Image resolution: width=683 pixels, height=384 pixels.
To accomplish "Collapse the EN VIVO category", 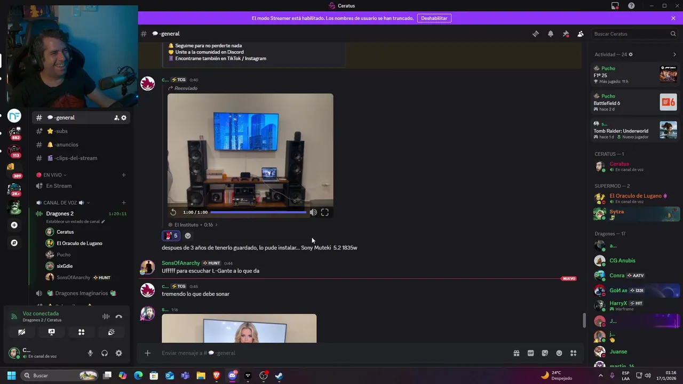I will tap(52, 175).
